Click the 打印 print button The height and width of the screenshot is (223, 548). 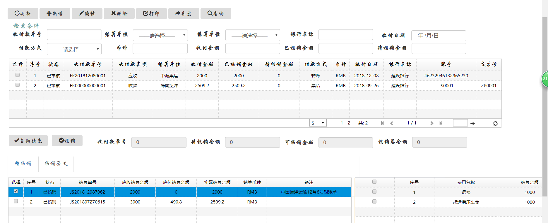(x=151, y=13)
